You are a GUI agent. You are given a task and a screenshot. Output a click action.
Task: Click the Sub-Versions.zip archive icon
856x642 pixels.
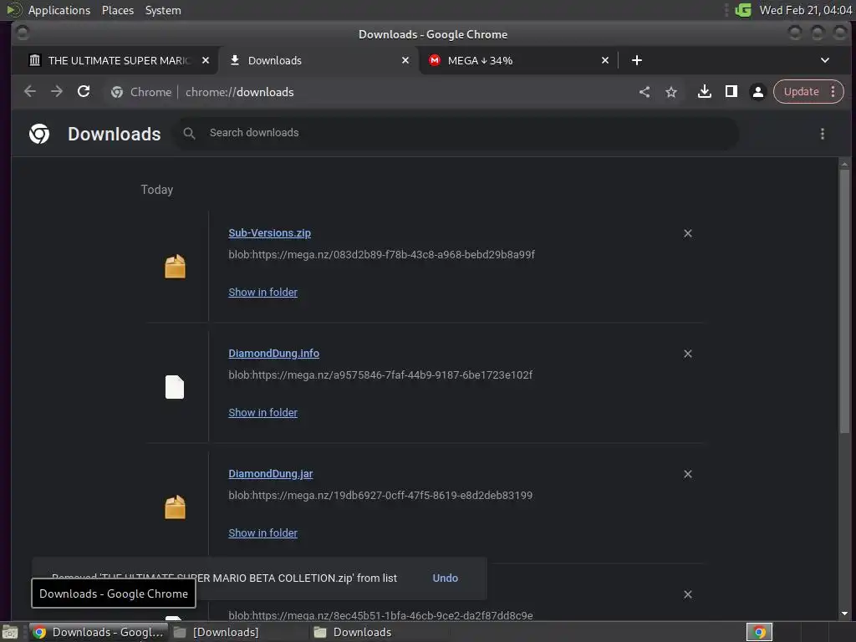point(175,267)
